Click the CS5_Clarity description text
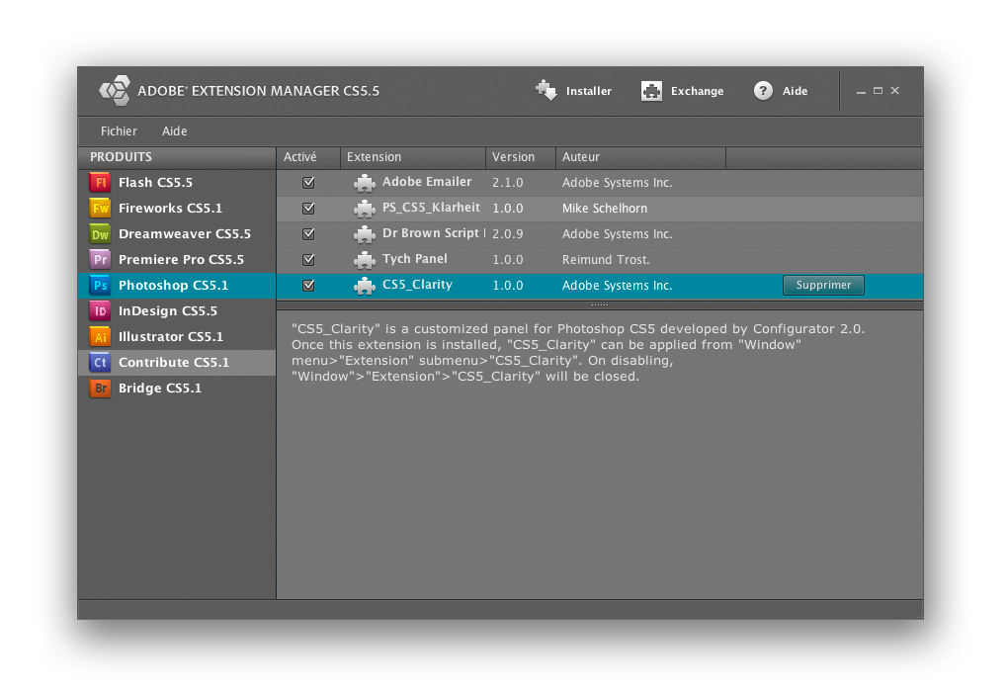This screenshot has height=692, width=1008. click(x=578, y=353)
